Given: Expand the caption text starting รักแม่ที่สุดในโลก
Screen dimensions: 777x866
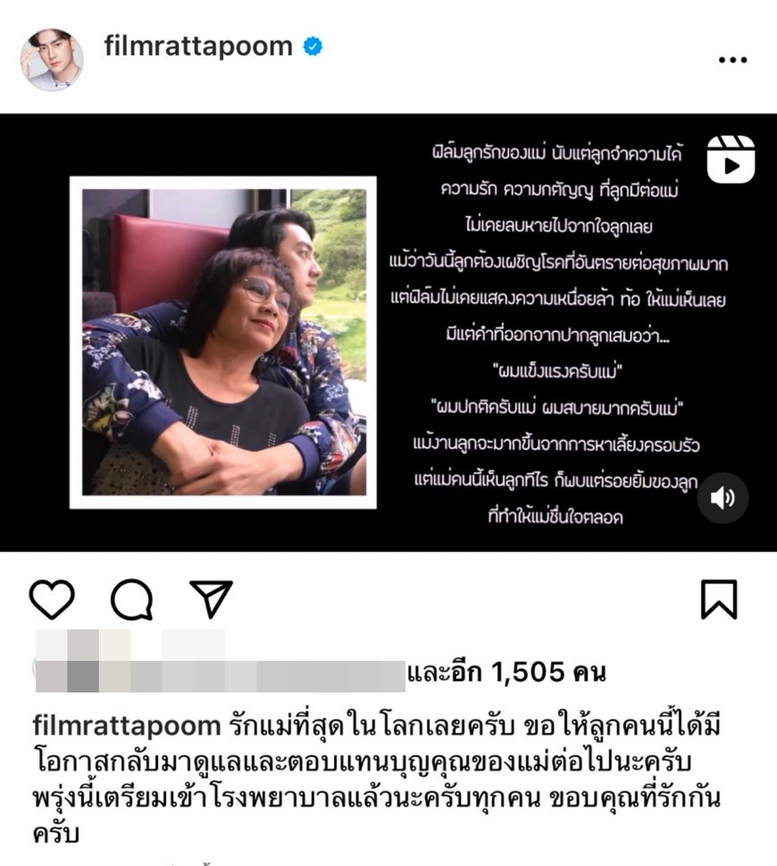Looking at the screenshot, I should point(376,779).
